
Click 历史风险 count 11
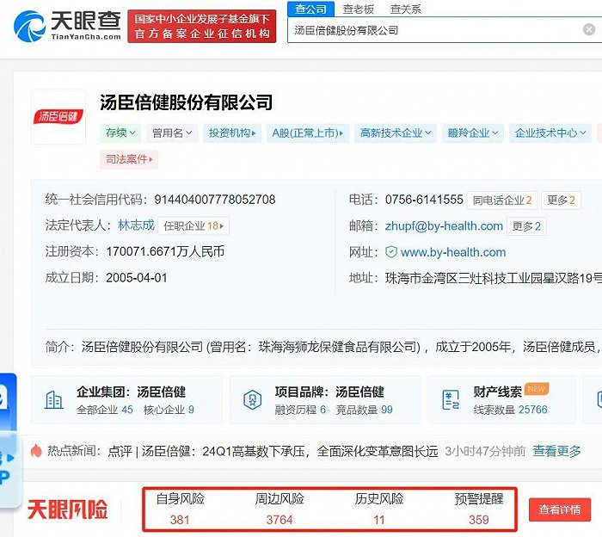(379, 520)
